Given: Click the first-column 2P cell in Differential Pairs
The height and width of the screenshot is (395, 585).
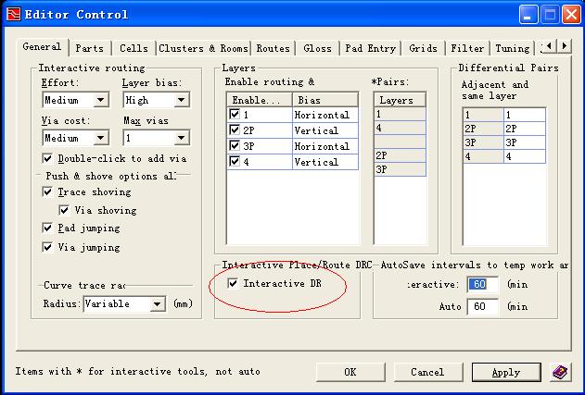Looking at the screenshot, I should point(484,129).
